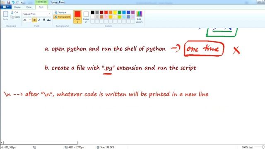
Task: Pick the orange palette color
Action: pos(111,12)
